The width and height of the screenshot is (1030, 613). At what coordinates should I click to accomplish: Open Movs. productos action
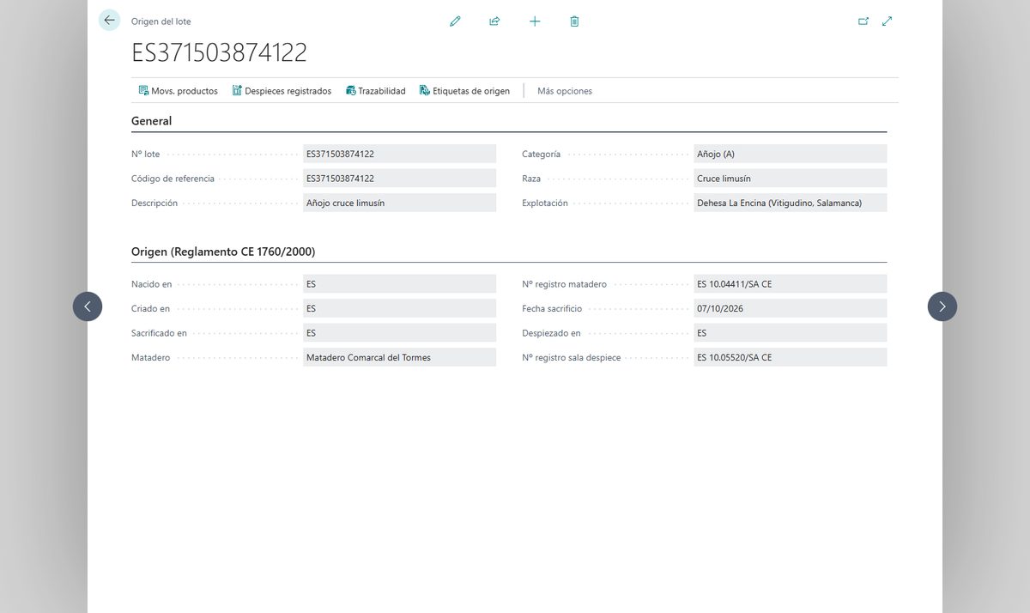[x=179, y=91]
